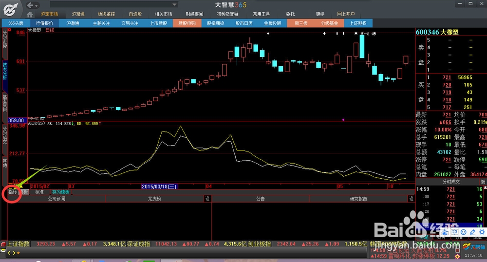Switch to the 交易关注 tab
Viewport: 487px width, 262px height.
[x=130, y=23]
